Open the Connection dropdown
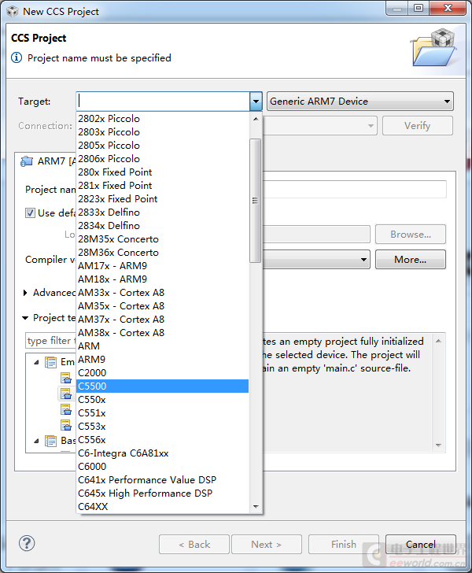 (371, 126)
